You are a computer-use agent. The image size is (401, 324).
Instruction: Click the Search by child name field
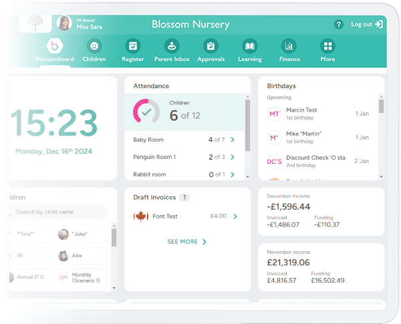(60, 212)
